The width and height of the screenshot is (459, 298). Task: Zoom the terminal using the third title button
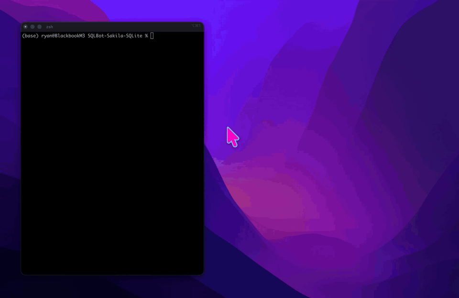[x=40, y=27]
